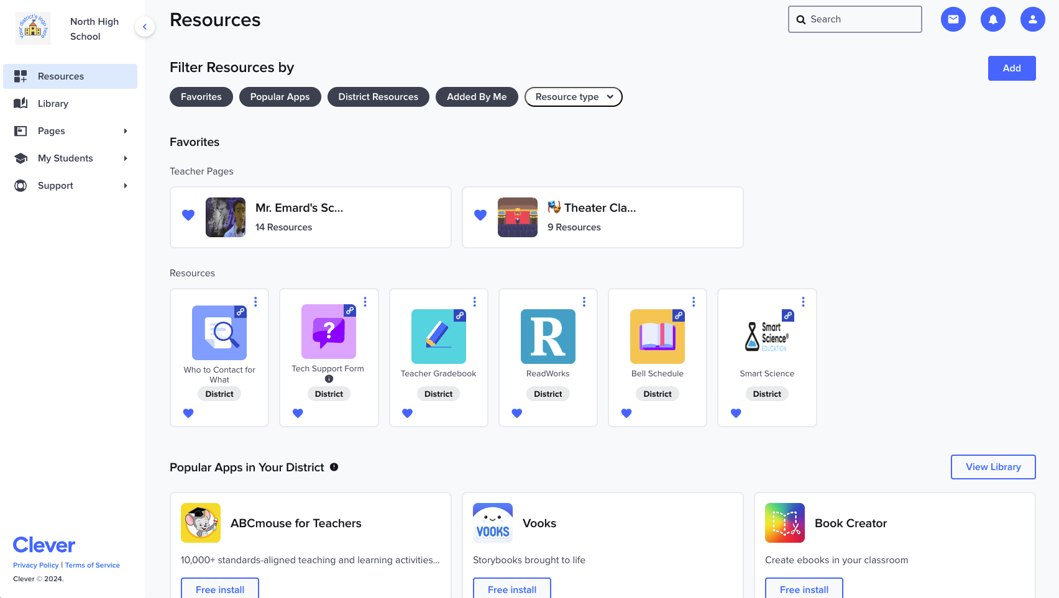Open the messages envelope icon
This screenshot has height=598, width=1059.
953,19
